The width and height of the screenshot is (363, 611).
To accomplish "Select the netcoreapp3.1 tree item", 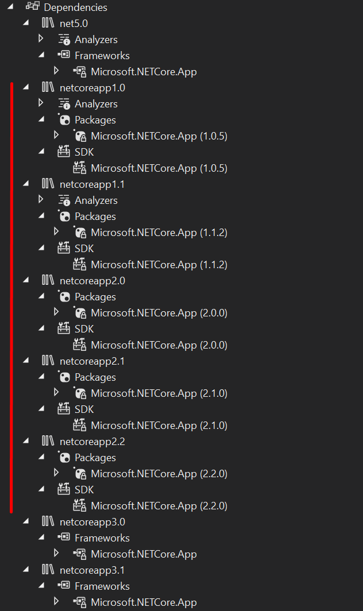I will pyautogui.click(x=92, y=570).
